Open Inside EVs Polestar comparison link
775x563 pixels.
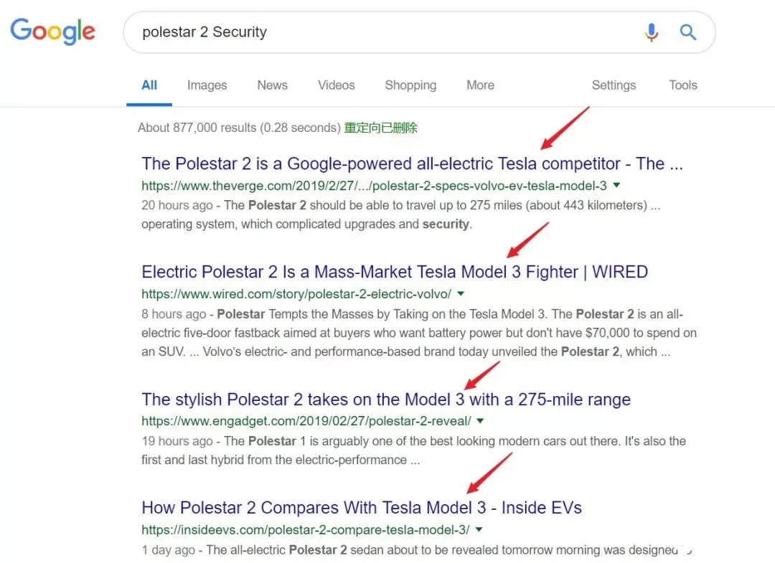(x=361, y=507)
